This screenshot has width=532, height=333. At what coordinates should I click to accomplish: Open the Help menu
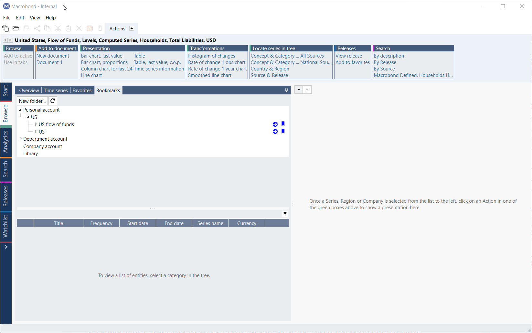coord(51,18)
